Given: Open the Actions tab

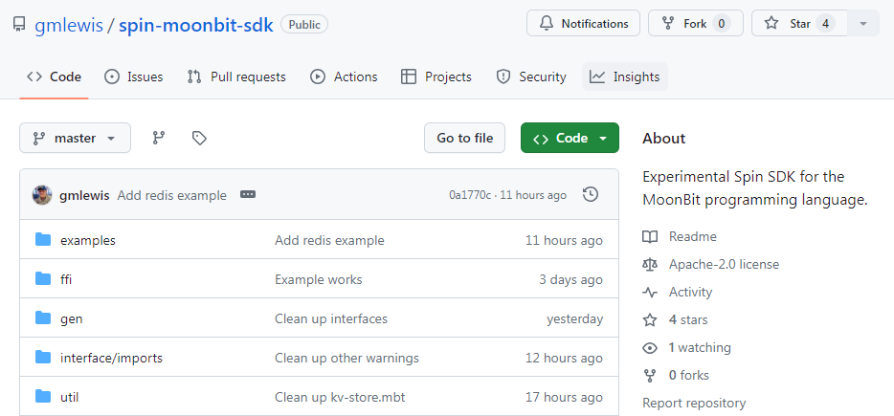Looking at the screenshot, I should point(344,77).
